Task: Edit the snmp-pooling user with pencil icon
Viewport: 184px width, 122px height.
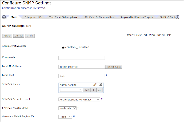Action: (95, 85)
